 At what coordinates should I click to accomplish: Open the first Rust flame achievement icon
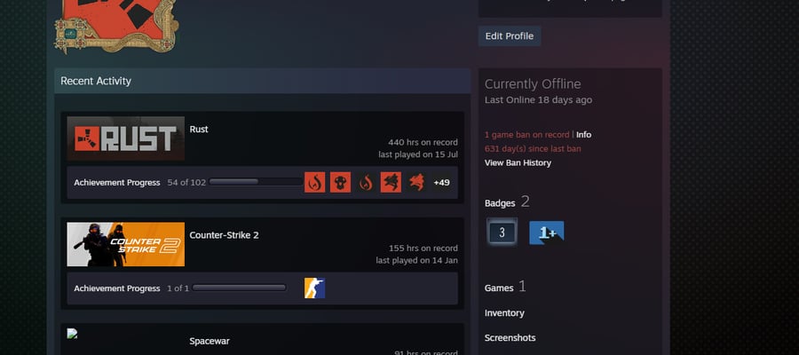315,182
